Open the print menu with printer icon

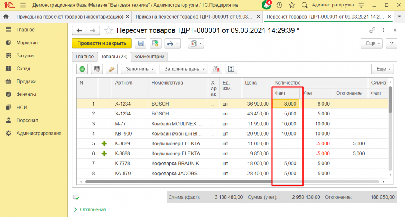click(x=173, y=43)
